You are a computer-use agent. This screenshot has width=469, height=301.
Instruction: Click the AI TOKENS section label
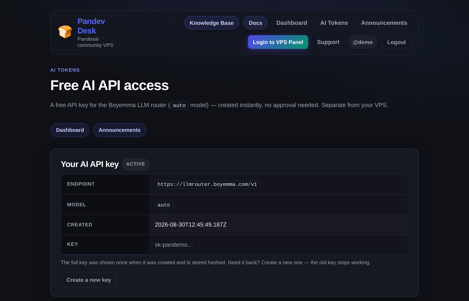tap(65, 70)
